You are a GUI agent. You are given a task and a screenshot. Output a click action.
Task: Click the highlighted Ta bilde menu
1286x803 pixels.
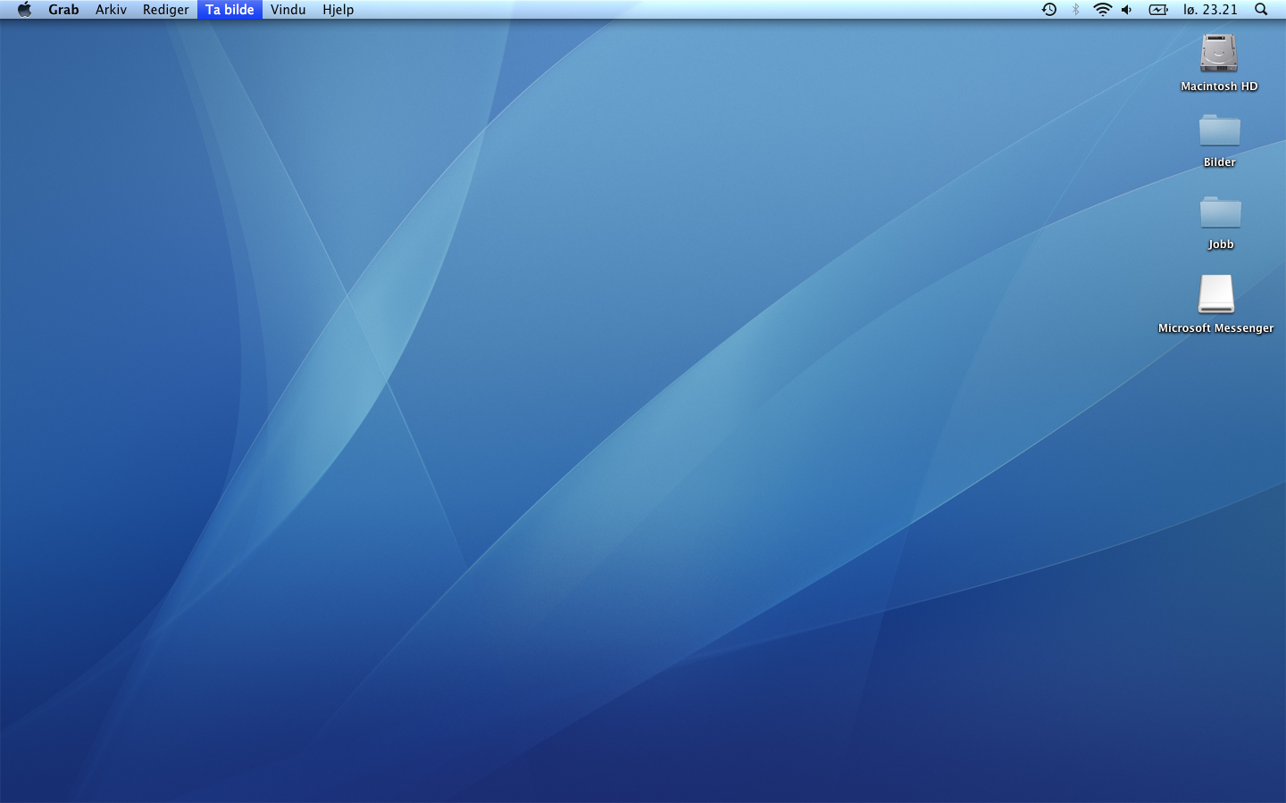click(x=230, y=10)
